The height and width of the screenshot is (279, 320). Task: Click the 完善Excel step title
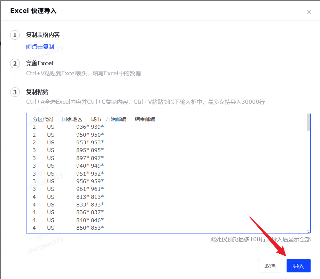(40, 63)
